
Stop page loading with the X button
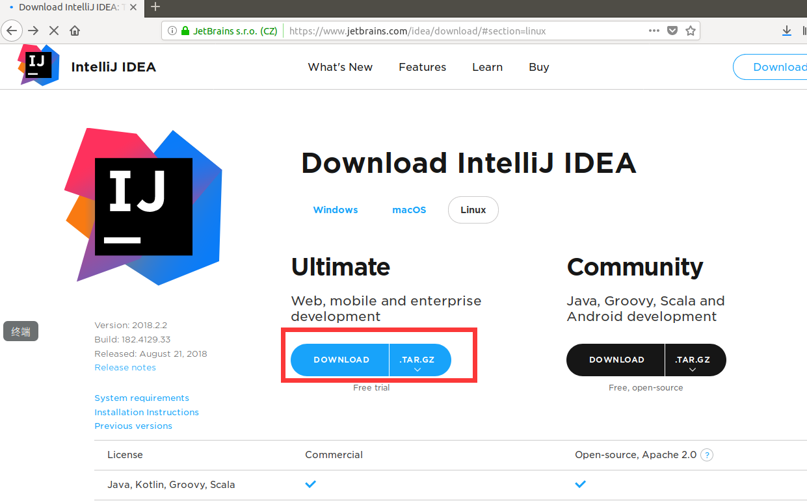(x=54, y=31)
